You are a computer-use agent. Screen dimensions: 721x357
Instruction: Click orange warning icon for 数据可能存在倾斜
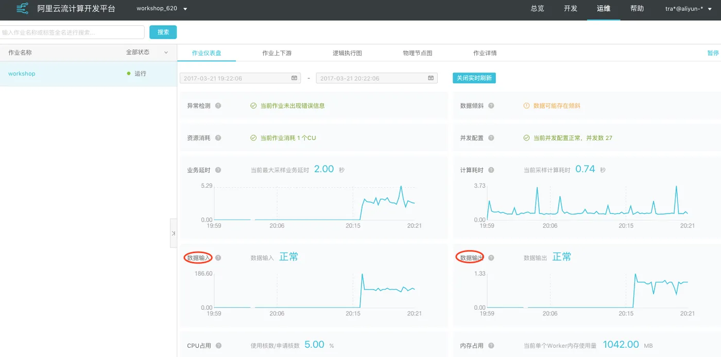coord(526,106)
